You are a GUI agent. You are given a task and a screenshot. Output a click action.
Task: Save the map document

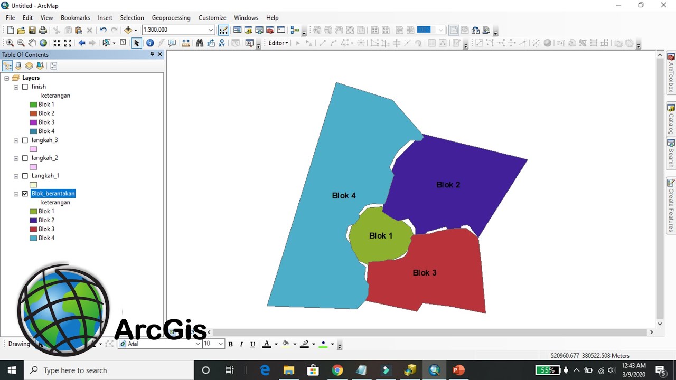coord(32,30)
